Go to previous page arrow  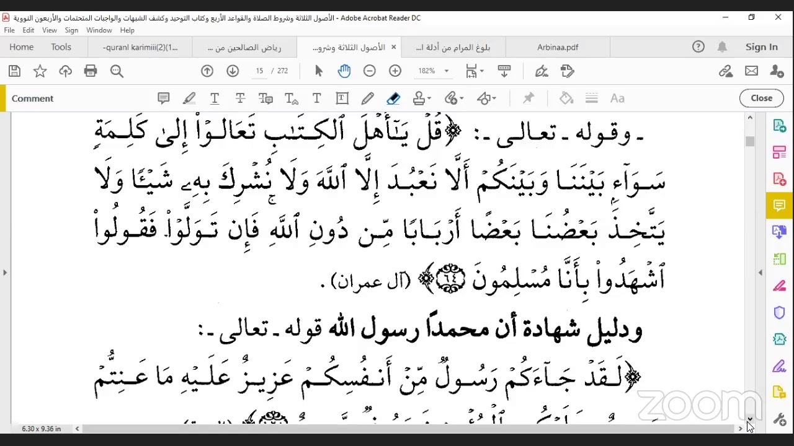click(207, 71)
